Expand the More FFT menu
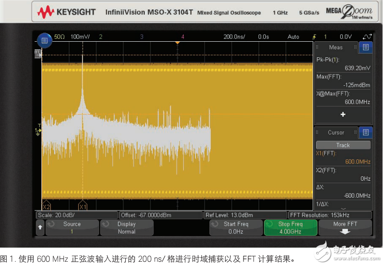This screenshot has height=266, width=384. pos(345,228)
